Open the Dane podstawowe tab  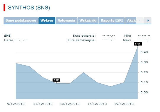(x=21, y=20)
